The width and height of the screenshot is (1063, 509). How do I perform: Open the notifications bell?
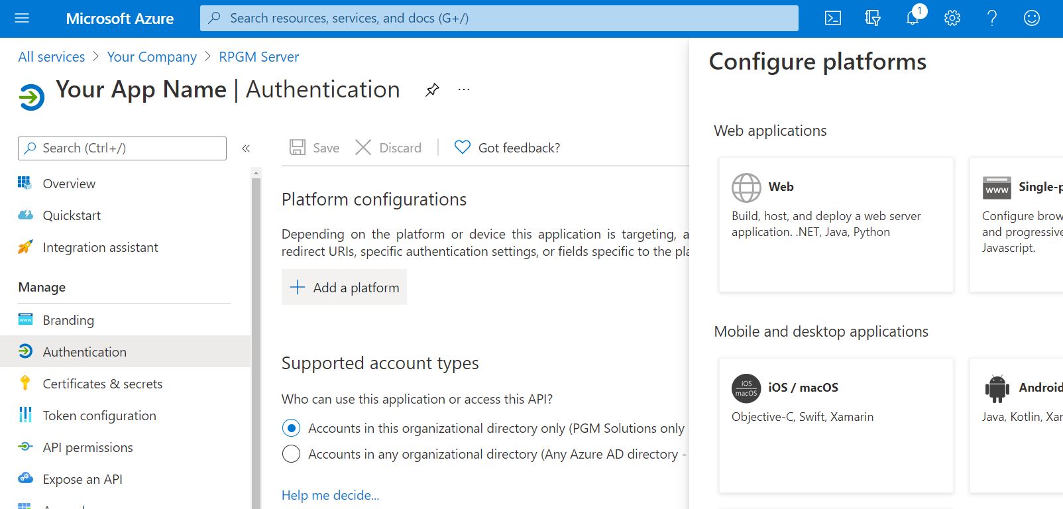[x=913, y=18]
